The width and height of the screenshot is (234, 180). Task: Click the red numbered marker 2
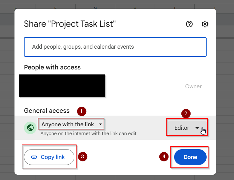tap(186, 114)
